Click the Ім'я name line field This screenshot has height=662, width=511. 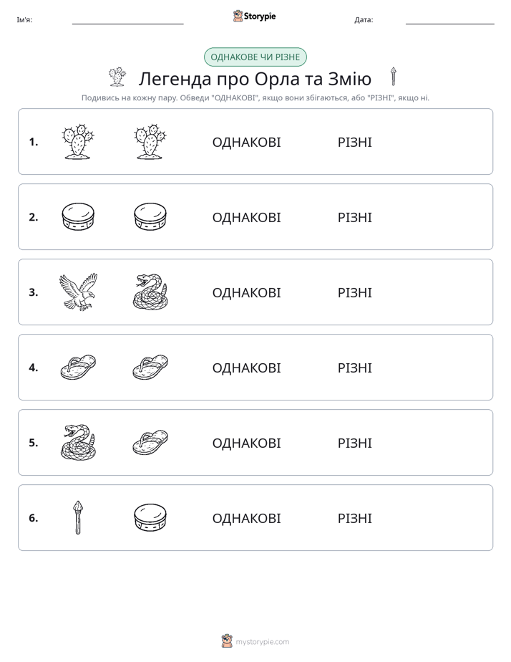coord(127,20)
